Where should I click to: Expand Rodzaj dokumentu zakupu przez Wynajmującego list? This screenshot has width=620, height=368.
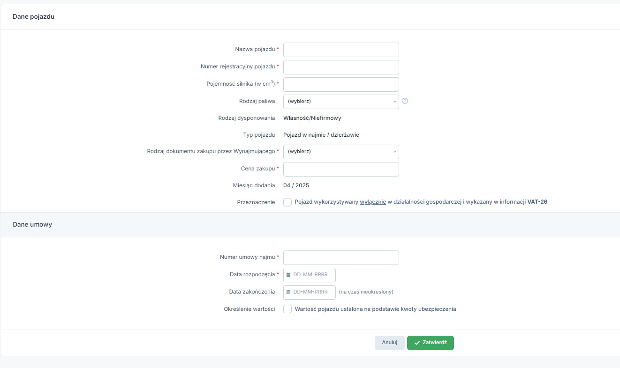(340, 152)
